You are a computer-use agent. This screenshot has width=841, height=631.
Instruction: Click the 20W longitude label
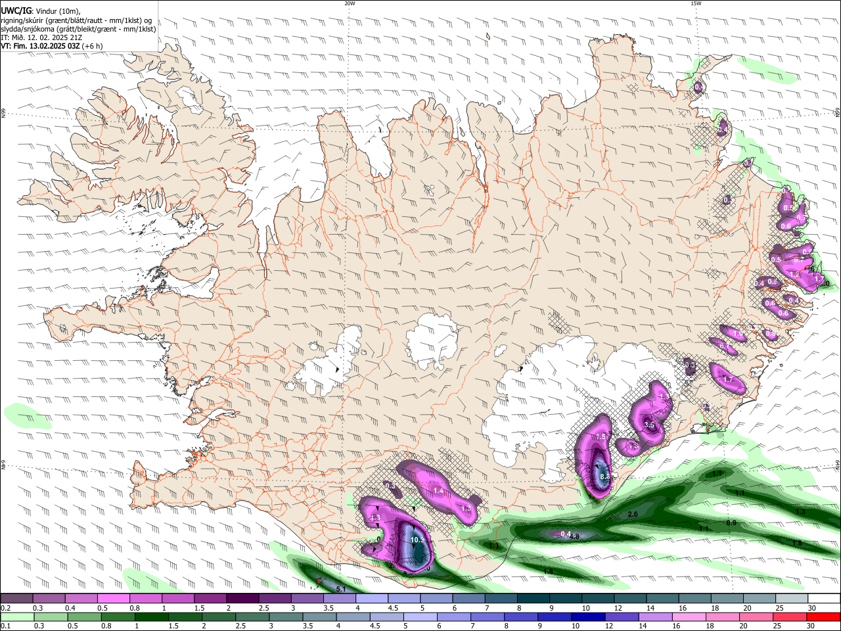coord(350,3)
